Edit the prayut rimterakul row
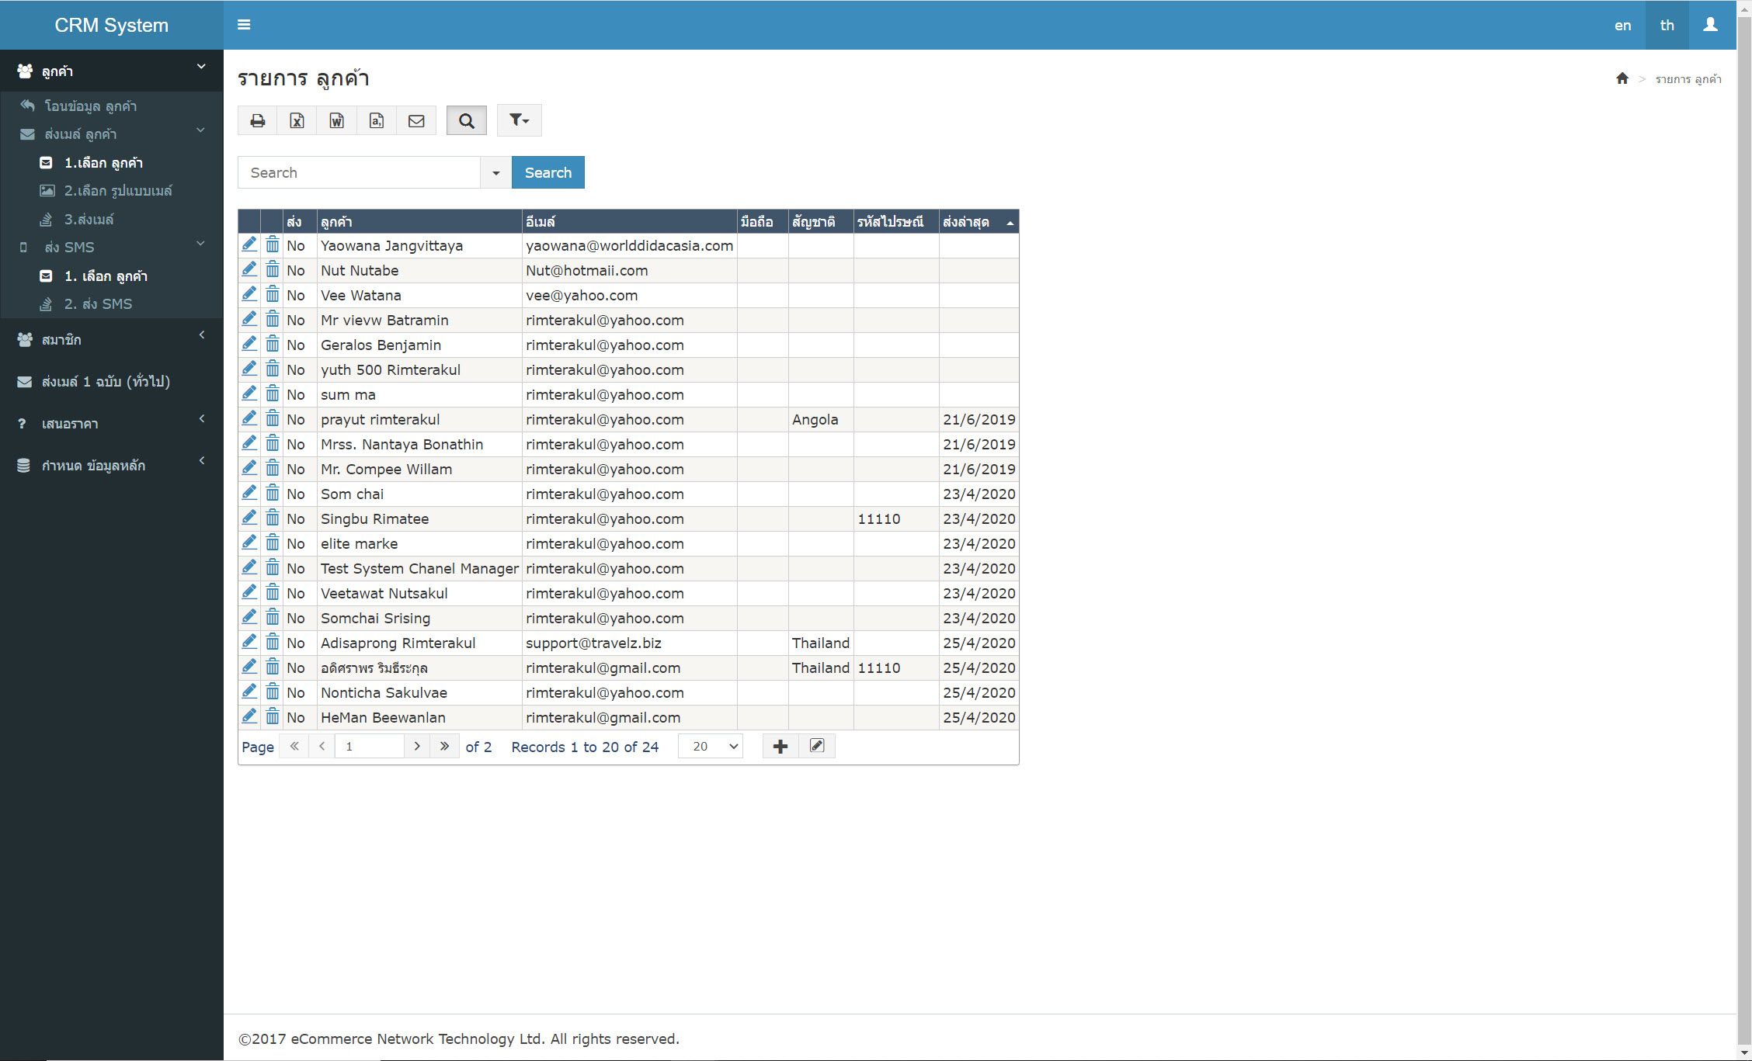The height and width of the screenshot is (1061, 1752). pyautogui.click(x=249, y=418)
